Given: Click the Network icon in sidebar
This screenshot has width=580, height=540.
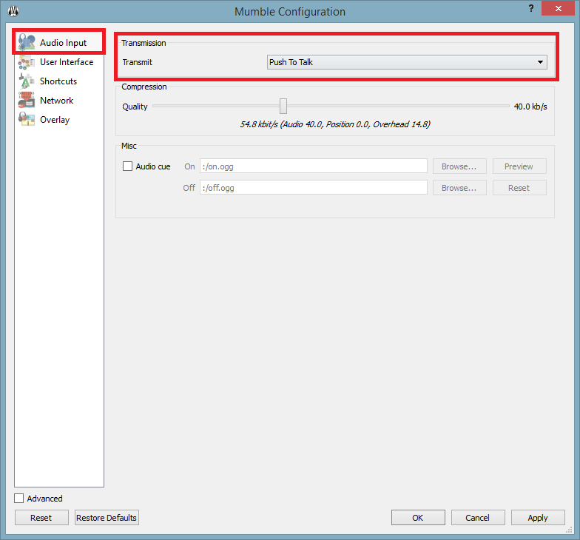Looking at the screenshot, I should [x=27, y=101].
